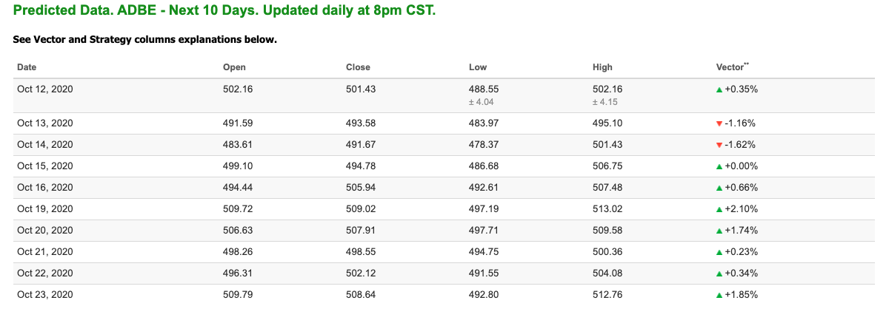Screen dimensions: 889x323
Task: Click green arrow next to +1.85%
Action: tap(719, 295)
